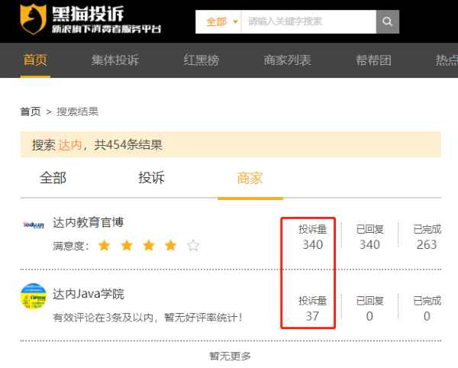Click the 首页 breadcrumb link
This screenshot has width=458, height=368.
(x=31, y=111)
